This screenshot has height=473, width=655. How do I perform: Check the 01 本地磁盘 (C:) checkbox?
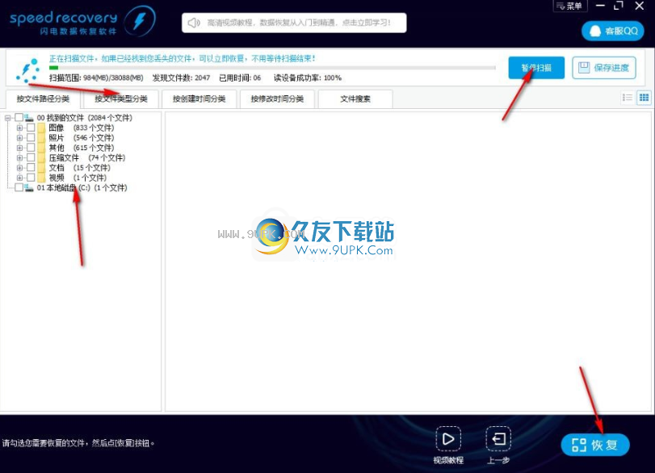point(19,187)
